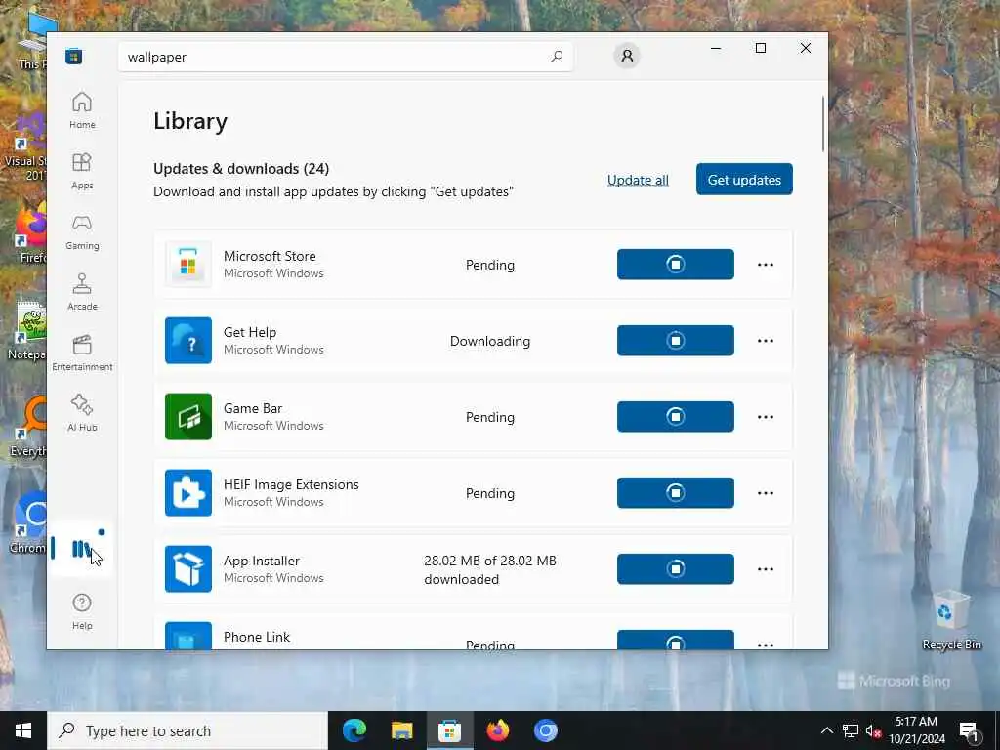The image size is (1000, 750).
Task: Click the App Installer app icon
Action: click(x=188, y=569)
